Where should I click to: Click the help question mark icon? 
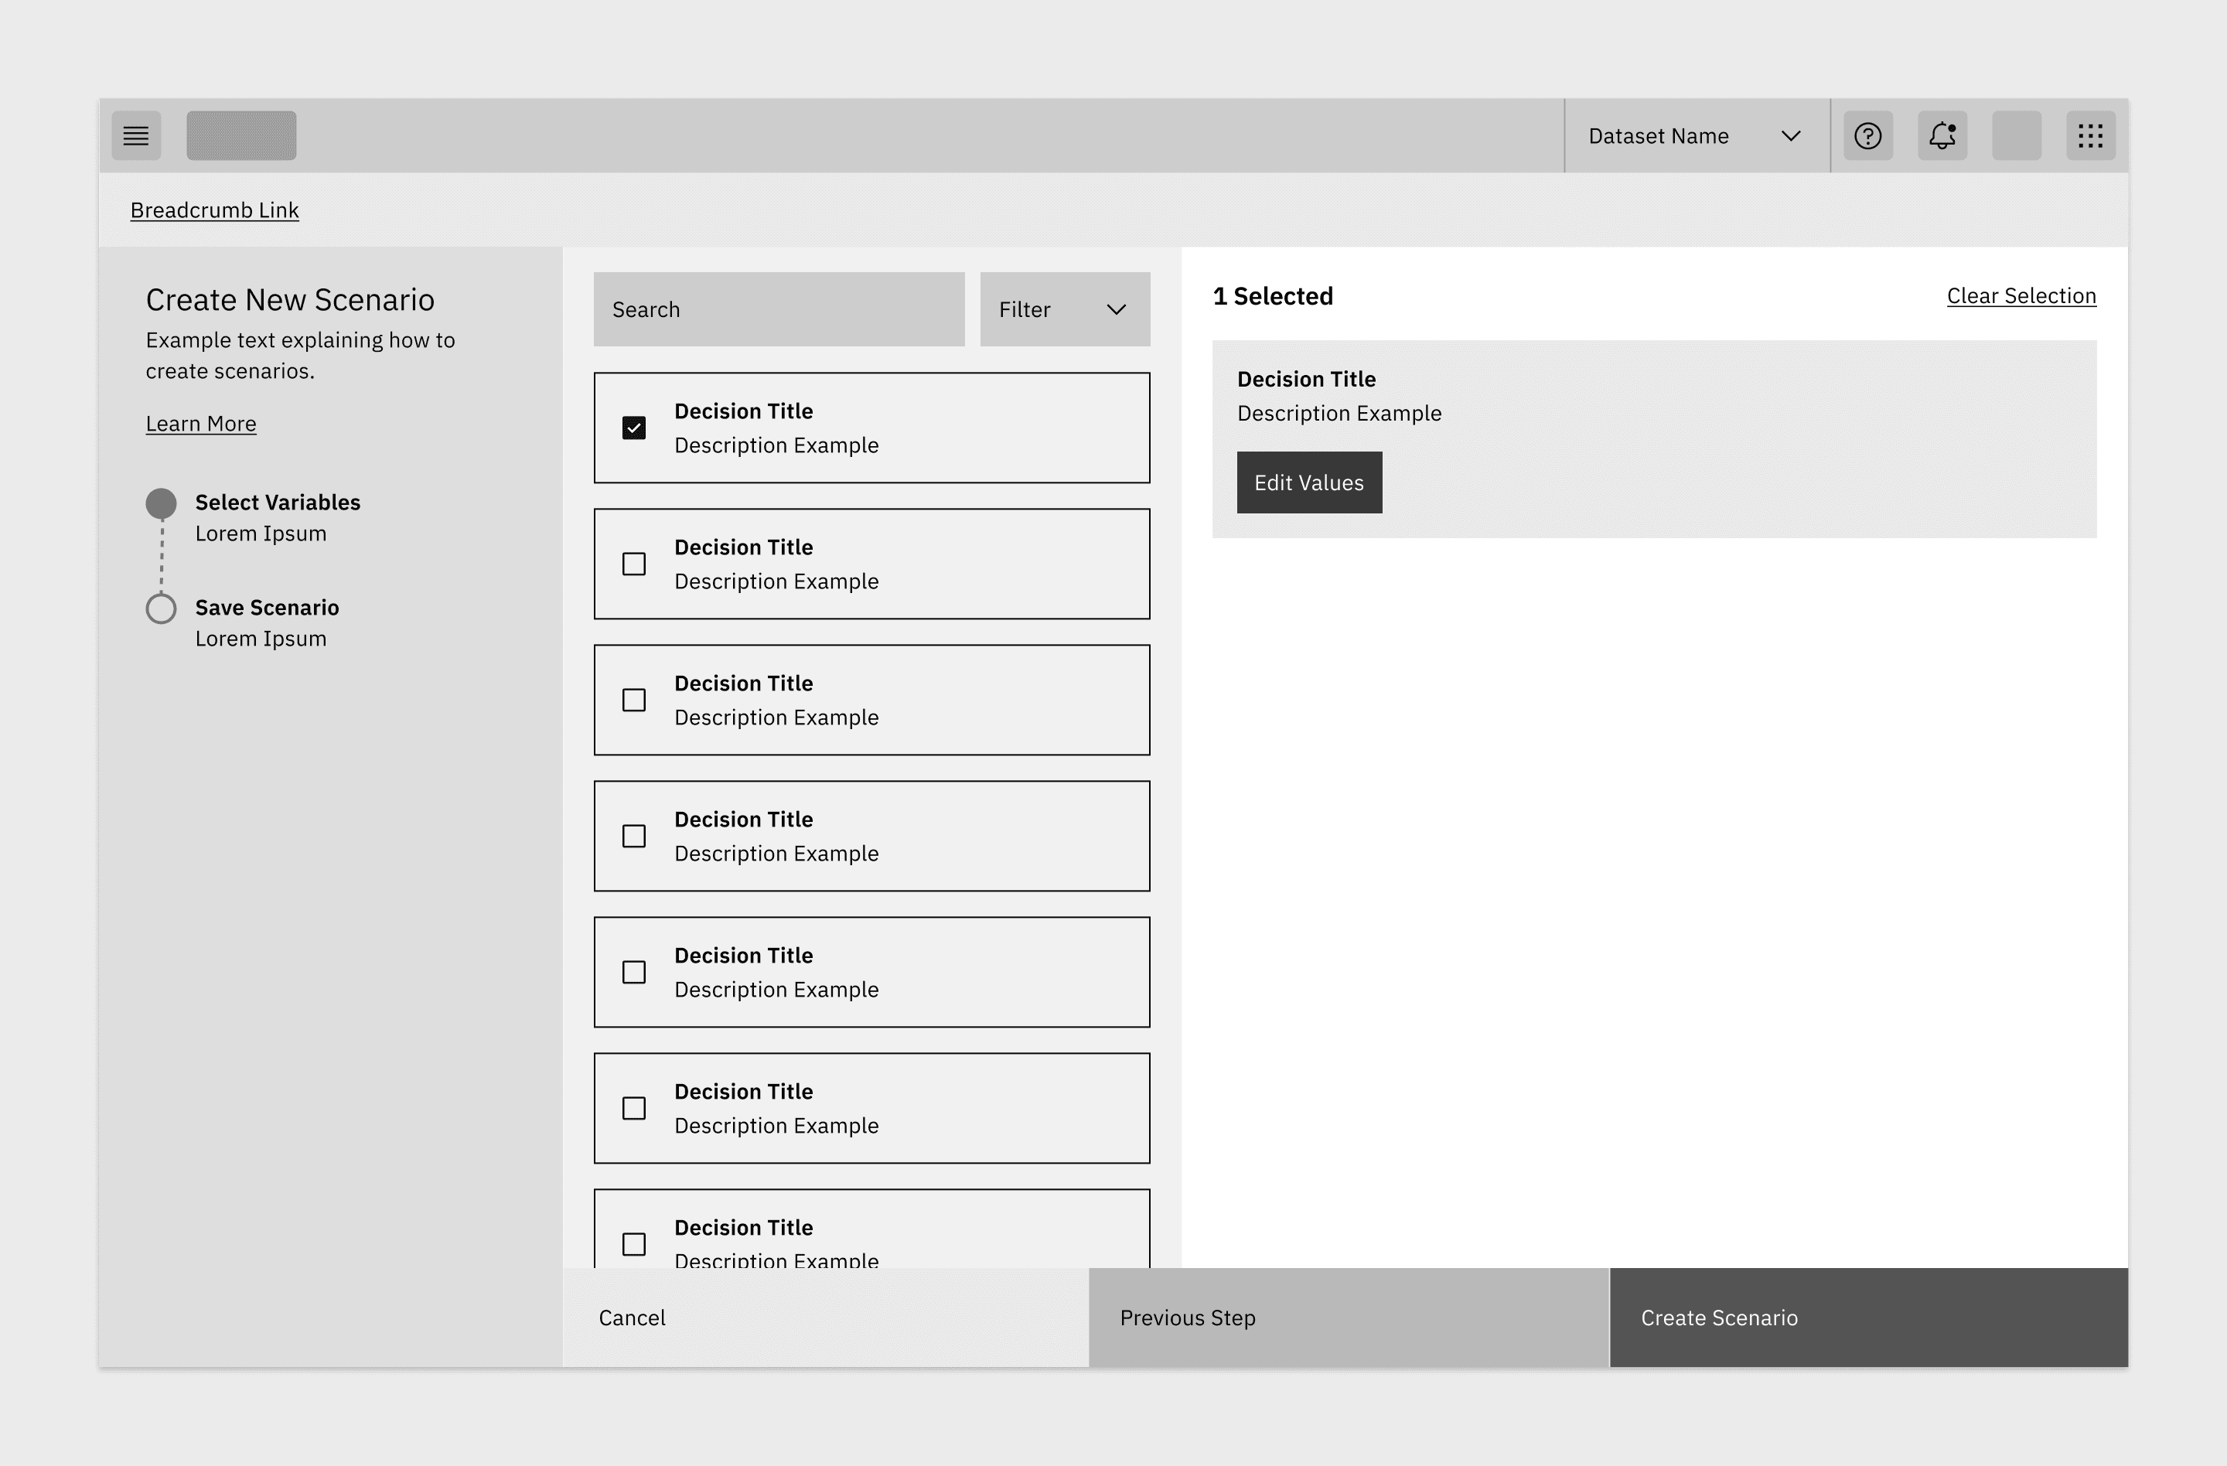tap(1867, 135)
